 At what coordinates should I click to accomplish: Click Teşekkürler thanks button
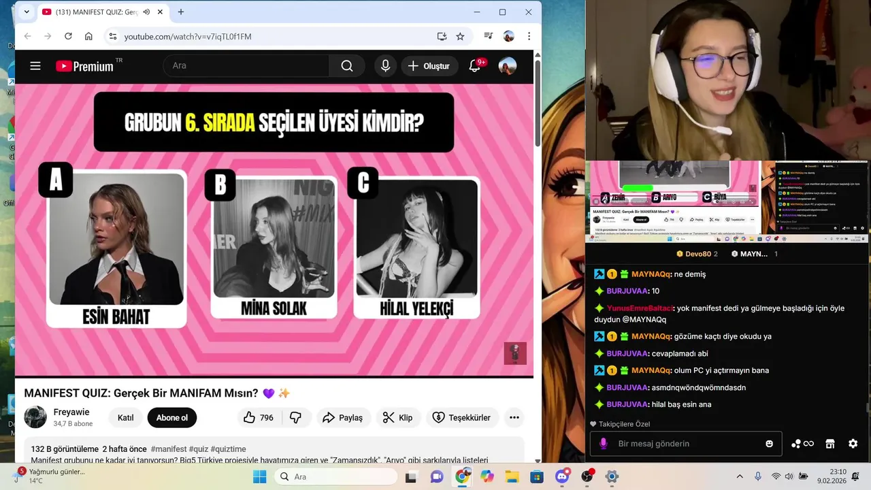point(461,417)
